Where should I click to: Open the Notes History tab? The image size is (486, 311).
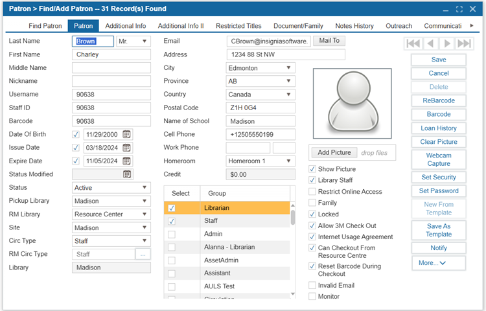pyautogui.click(x=354, y=26)
